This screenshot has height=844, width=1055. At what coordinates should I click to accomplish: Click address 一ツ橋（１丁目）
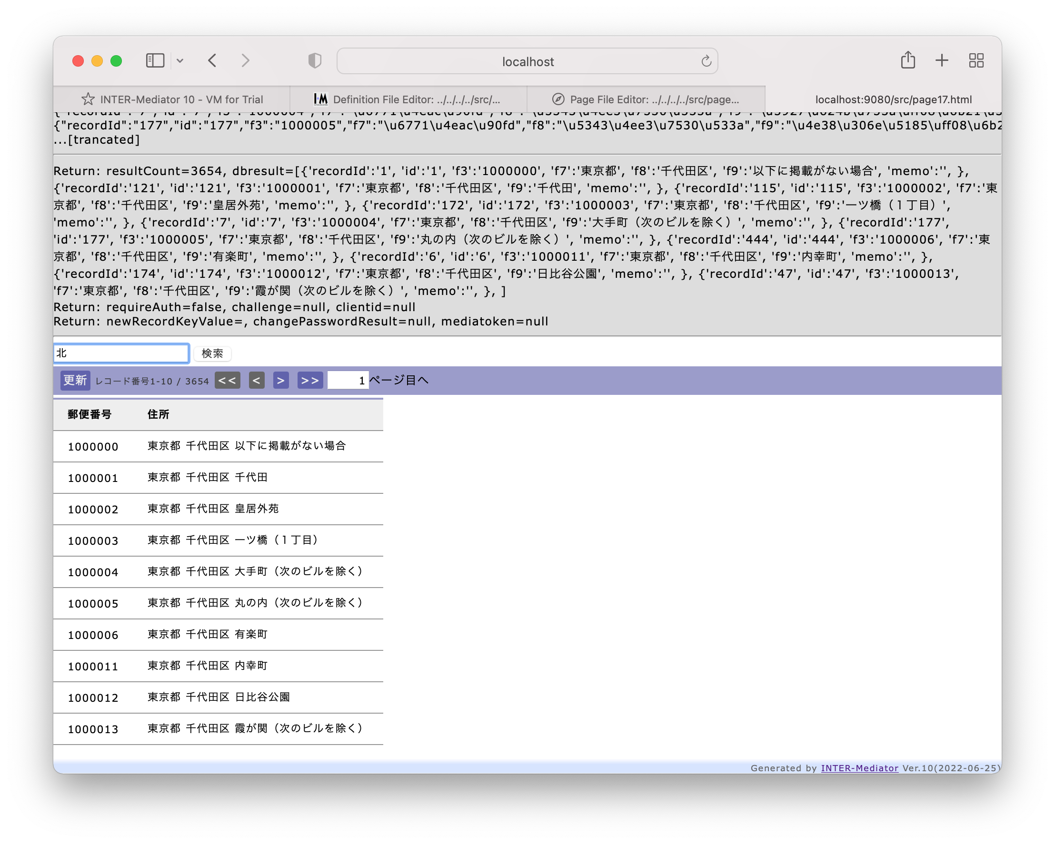279,540
